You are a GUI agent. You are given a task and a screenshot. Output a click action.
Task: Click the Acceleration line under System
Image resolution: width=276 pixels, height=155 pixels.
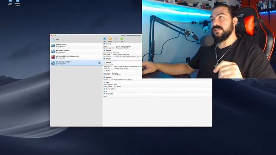(122, 56)
